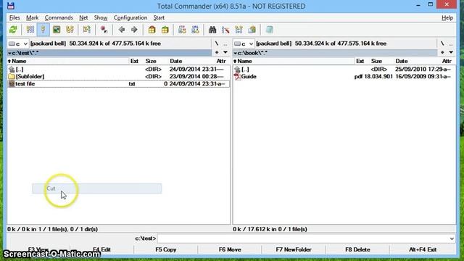Sort left panel by Ext column header

[x=134, y=61]
